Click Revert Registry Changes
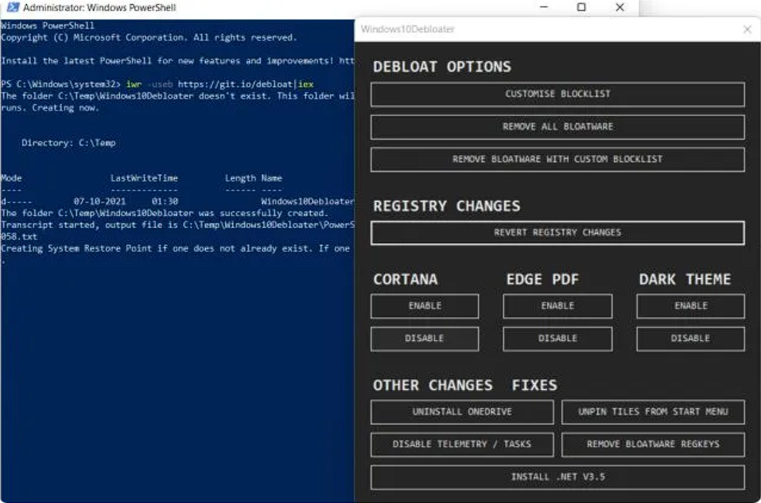The width and height of the screenshot is (761, 503). 557,233
